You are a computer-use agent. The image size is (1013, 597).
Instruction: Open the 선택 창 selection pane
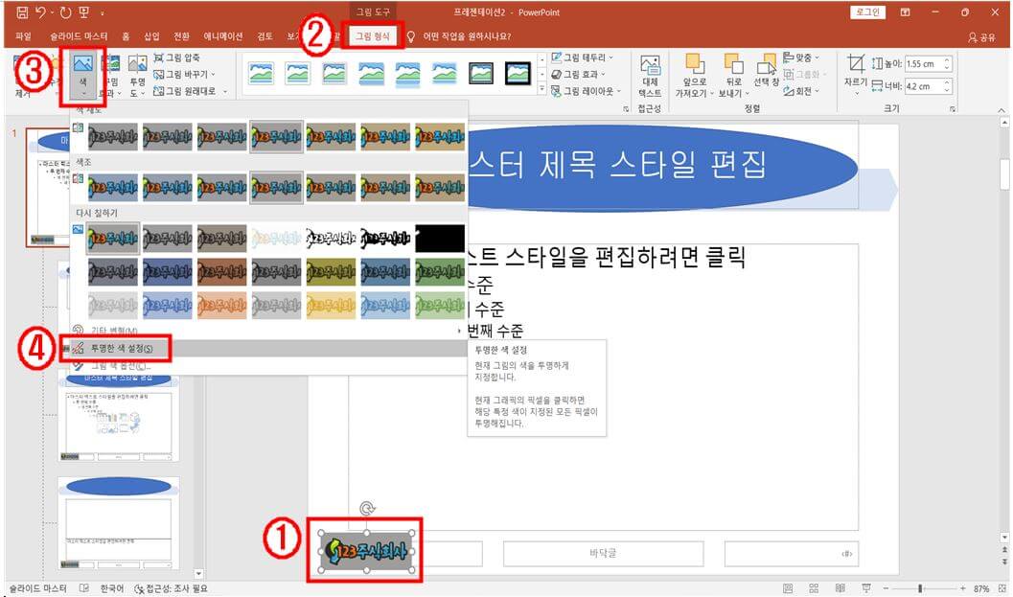769,77
